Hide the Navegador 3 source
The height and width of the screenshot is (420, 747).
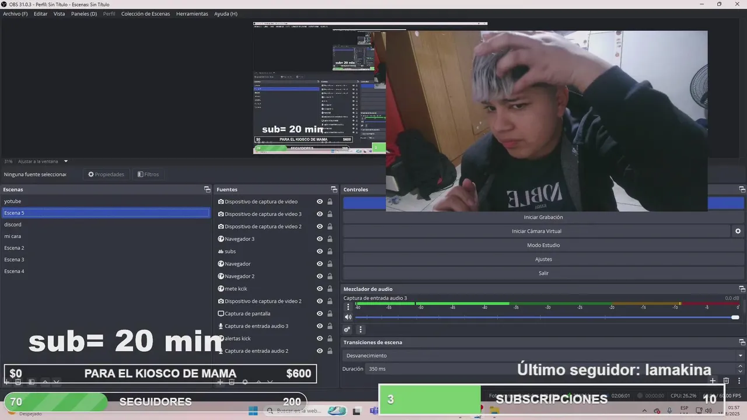[x=320, y=239]
